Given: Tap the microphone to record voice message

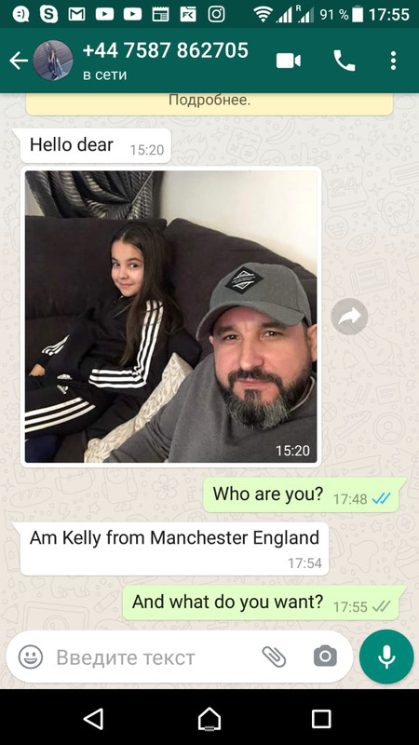Looking at the screenshot, I should (386, 657).
